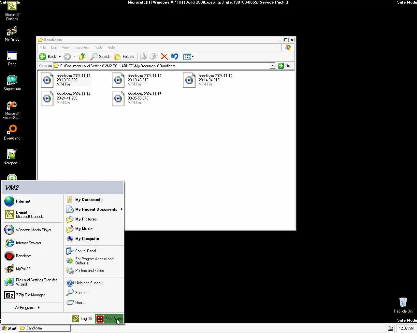Image resolution: width=417 pixels, height=333 pixels.
Task: Click the Shut Down button
Action: tap(109, 319)
